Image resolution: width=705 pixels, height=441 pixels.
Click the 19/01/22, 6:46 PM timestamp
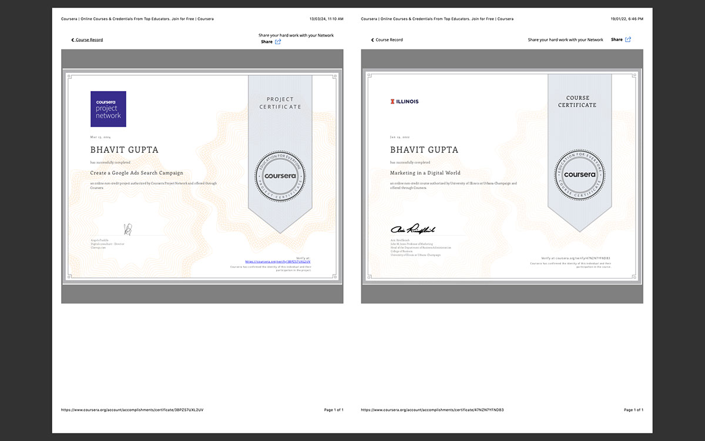[x=627, y=19]
